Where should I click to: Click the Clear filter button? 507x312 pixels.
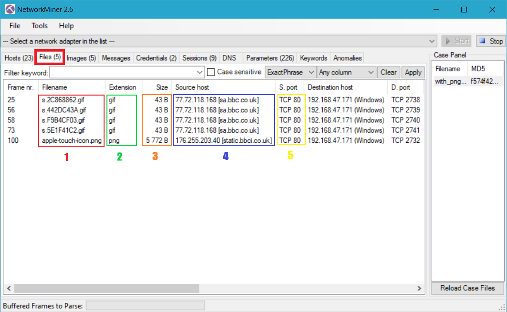pyautogui.click(x=388, y=72)
